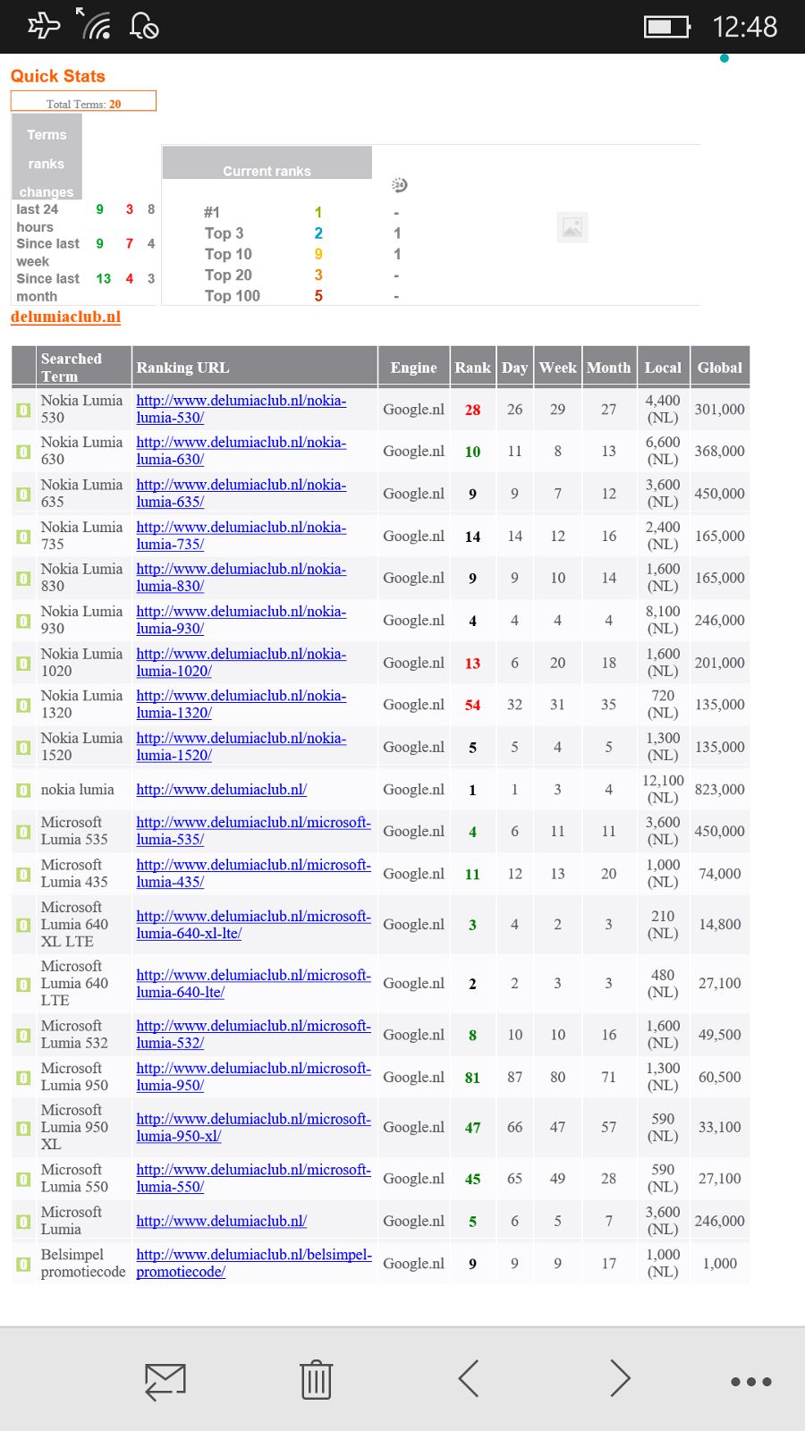
Task: Tap green marker icon for Nokia Lumia 635
Action: [24, 494]
